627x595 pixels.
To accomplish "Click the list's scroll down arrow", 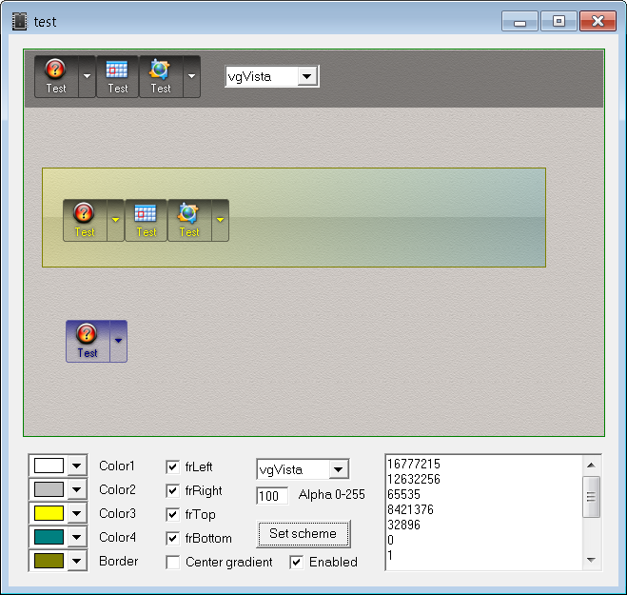I will (x=591, y=560).
